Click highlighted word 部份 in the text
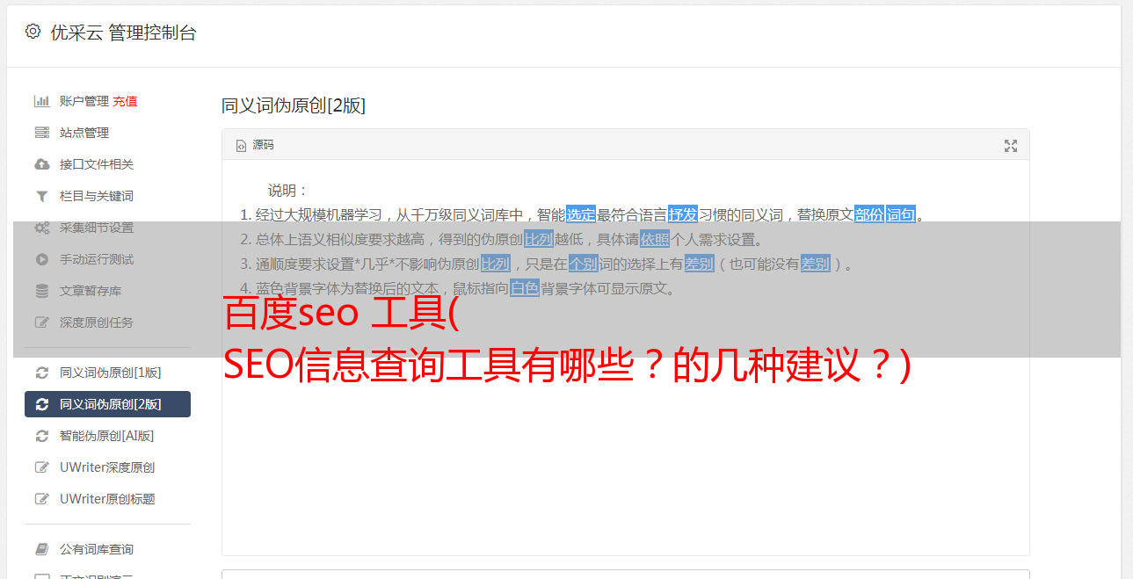The image size is (1133, 579). [x=869, y=214]
